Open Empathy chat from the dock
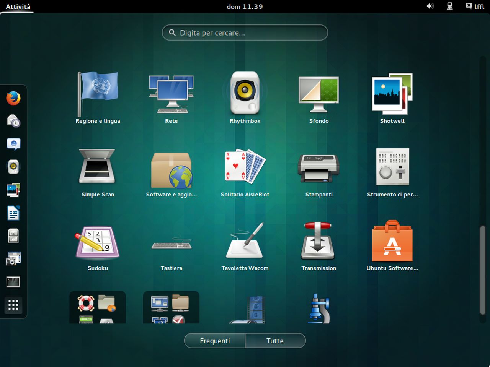This screenshot has width=490, height=367. 13,144
